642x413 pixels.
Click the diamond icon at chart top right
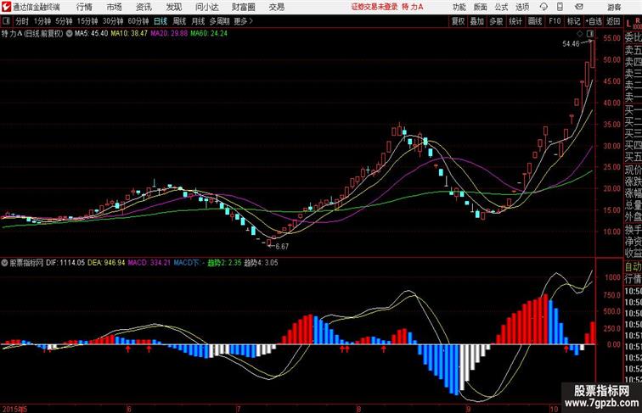coord(580,34)
